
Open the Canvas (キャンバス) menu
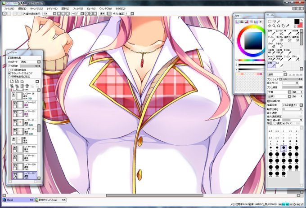click(x=36, y=9)
